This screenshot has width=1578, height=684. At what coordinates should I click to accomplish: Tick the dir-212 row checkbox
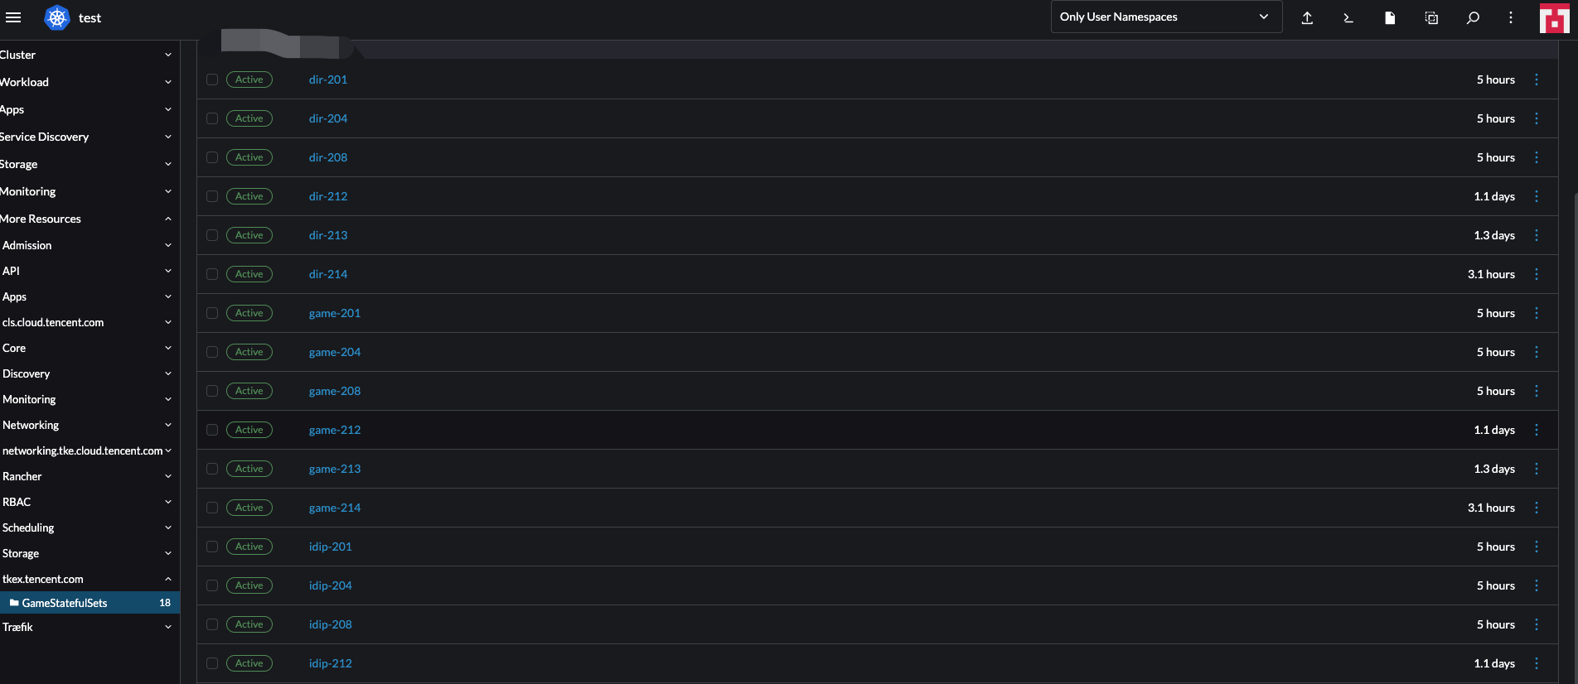coord(212,196)
